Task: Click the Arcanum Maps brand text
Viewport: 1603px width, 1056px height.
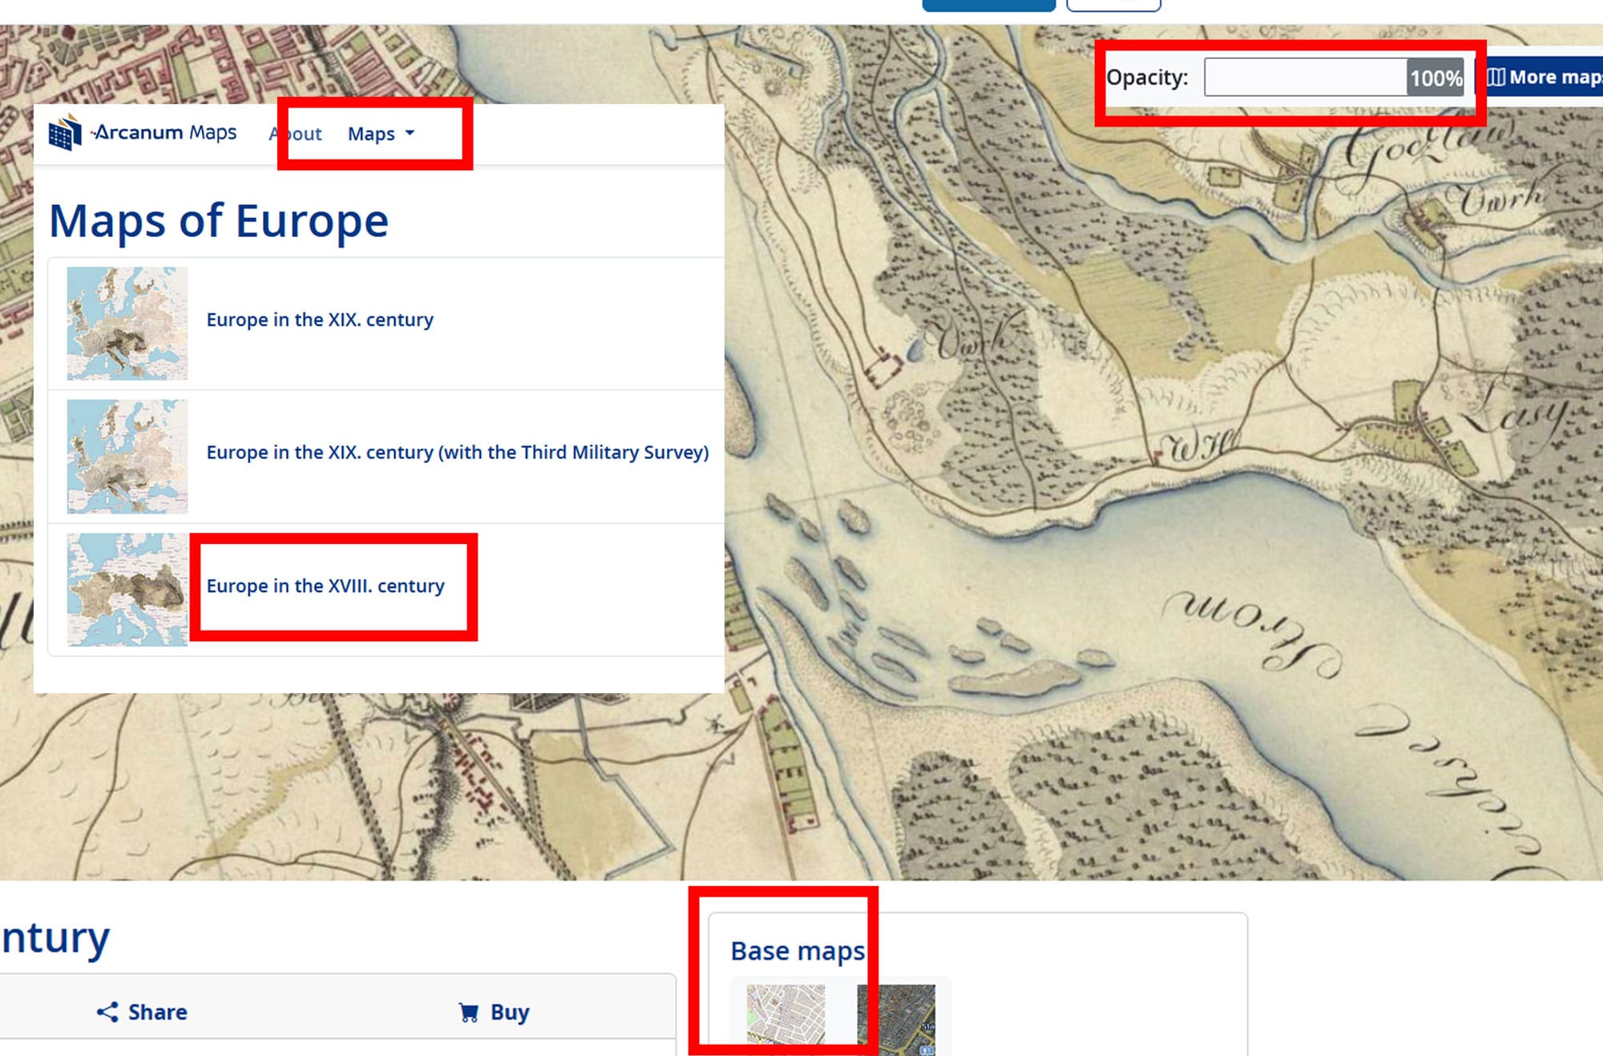Action: pos(166,132)
